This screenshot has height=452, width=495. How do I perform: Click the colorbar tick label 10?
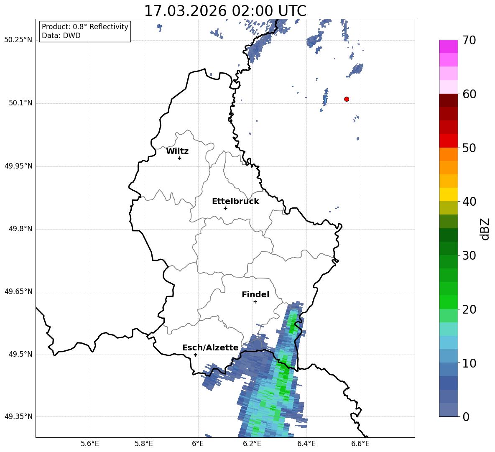[x=469, y=363]
